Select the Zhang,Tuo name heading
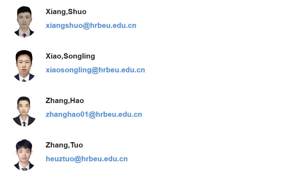Screen dimensions: 298x181 point(64,145)
